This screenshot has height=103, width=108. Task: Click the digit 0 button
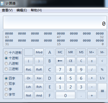coord(65,95)
